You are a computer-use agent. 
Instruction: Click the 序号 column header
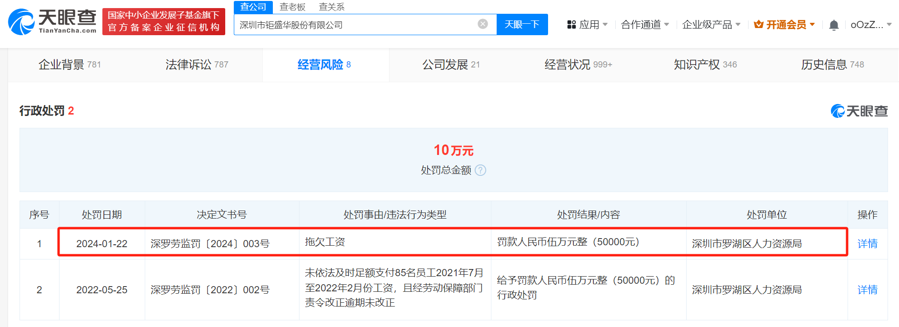[x=39, y=215]
